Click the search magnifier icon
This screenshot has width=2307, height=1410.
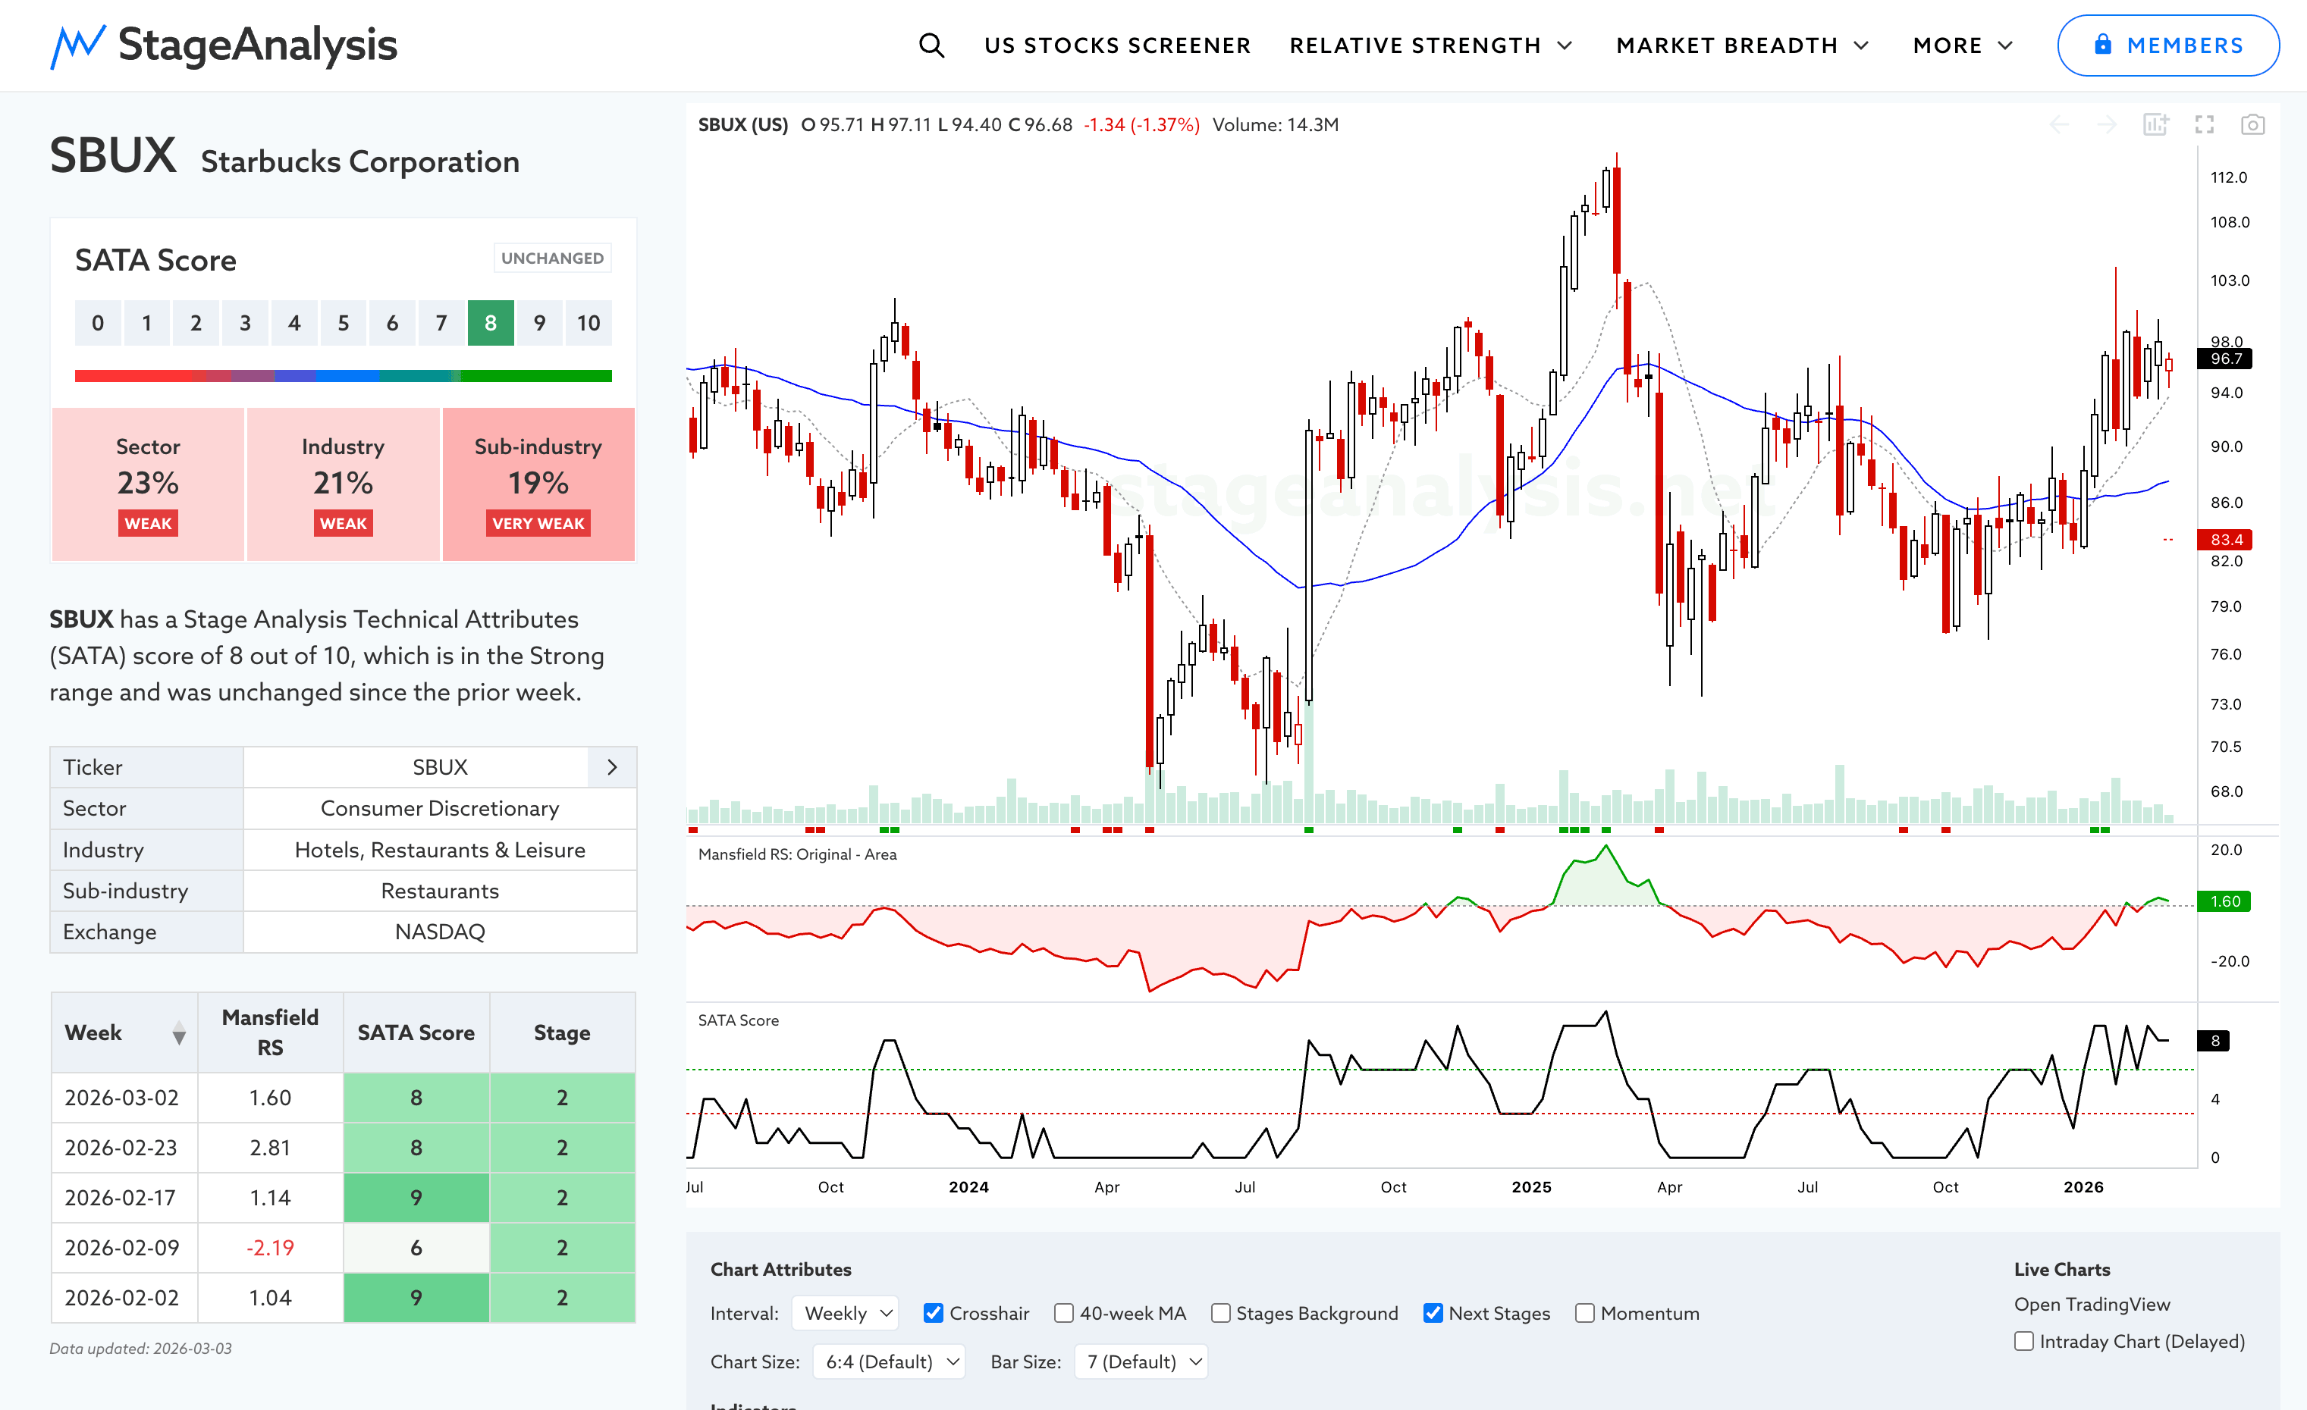pyautogui.click(x=931, y=45)
